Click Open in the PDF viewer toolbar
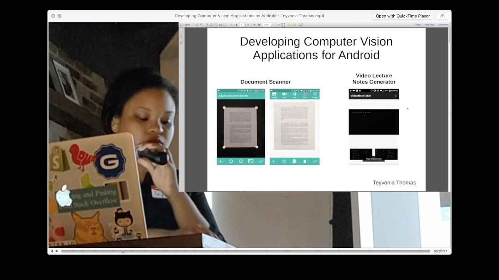The width and height of the screenshot is (499, 280). click(x=185, y=25)
